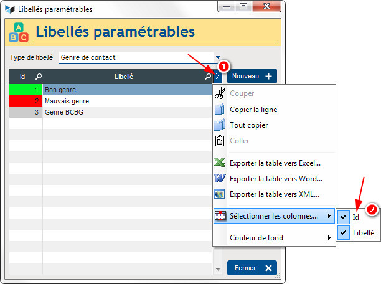This screenshot has height=284, width=381.
Task: Click the column selector table icon
Action: point(219,216)
